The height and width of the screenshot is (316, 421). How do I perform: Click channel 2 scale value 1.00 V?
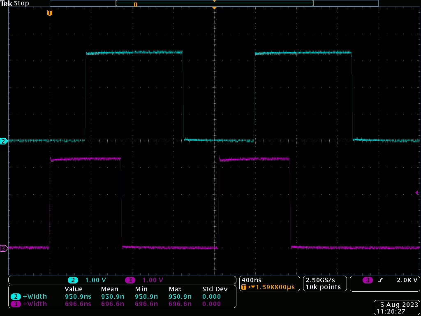[95, 280]
